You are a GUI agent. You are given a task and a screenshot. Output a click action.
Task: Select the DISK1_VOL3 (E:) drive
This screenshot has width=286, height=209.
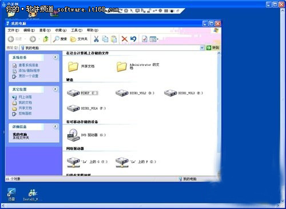[170, 93]
